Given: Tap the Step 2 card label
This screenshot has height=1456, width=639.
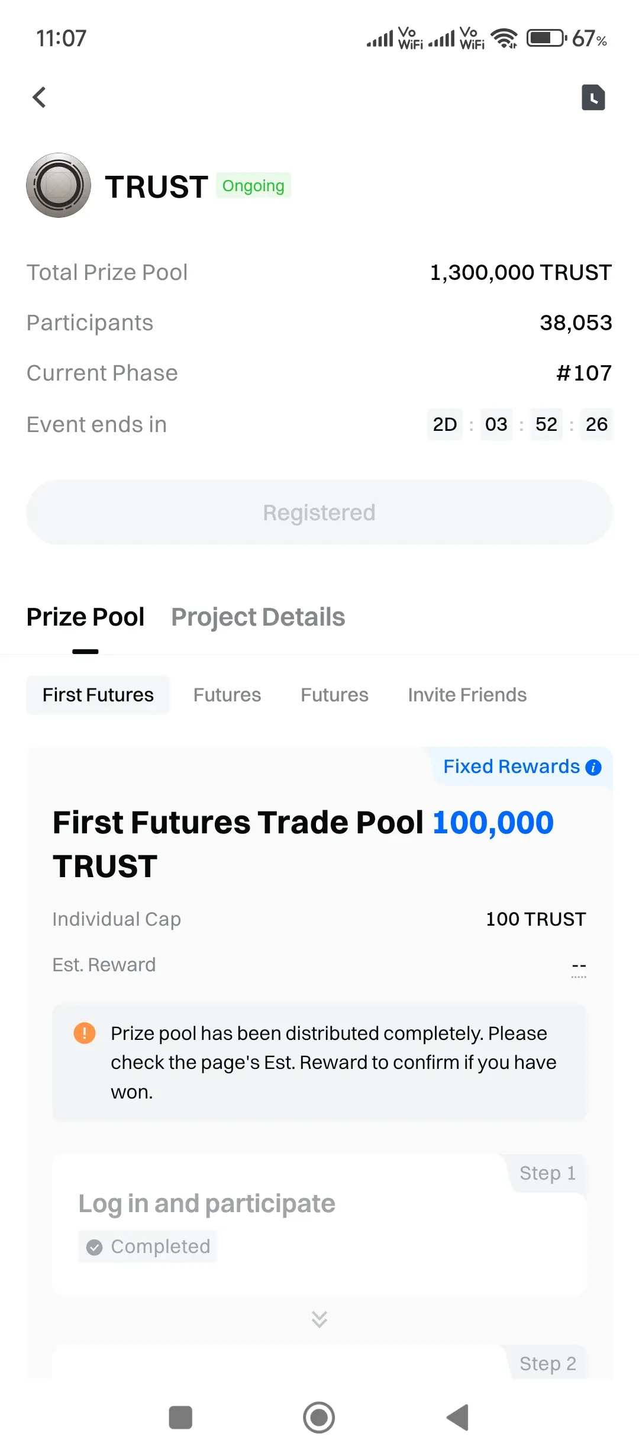Looking at the screenshot, I should [548, 1364].
